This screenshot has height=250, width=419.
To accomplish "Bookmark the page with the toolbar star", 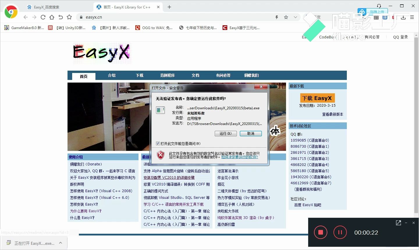I will coord(69,17).
